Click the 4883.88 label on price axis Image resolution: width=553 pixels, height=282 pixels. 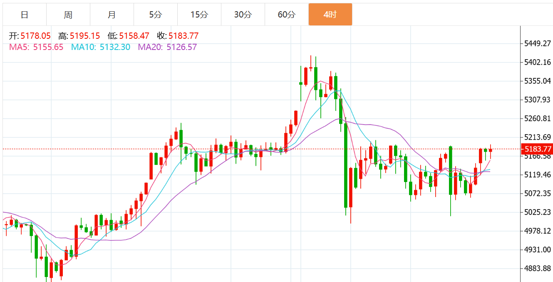point(537,268)
